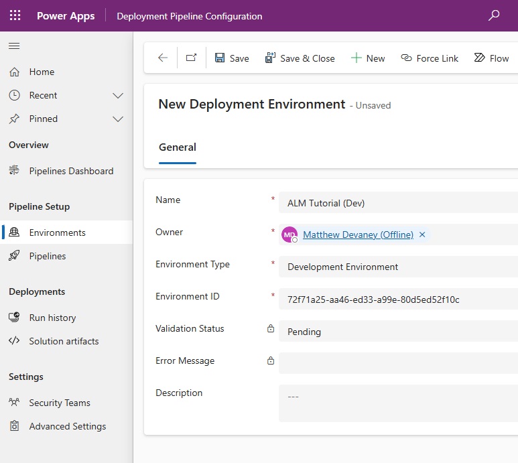
Task: Open the Environment Type dropdown
Action: (x=398, y=267)
